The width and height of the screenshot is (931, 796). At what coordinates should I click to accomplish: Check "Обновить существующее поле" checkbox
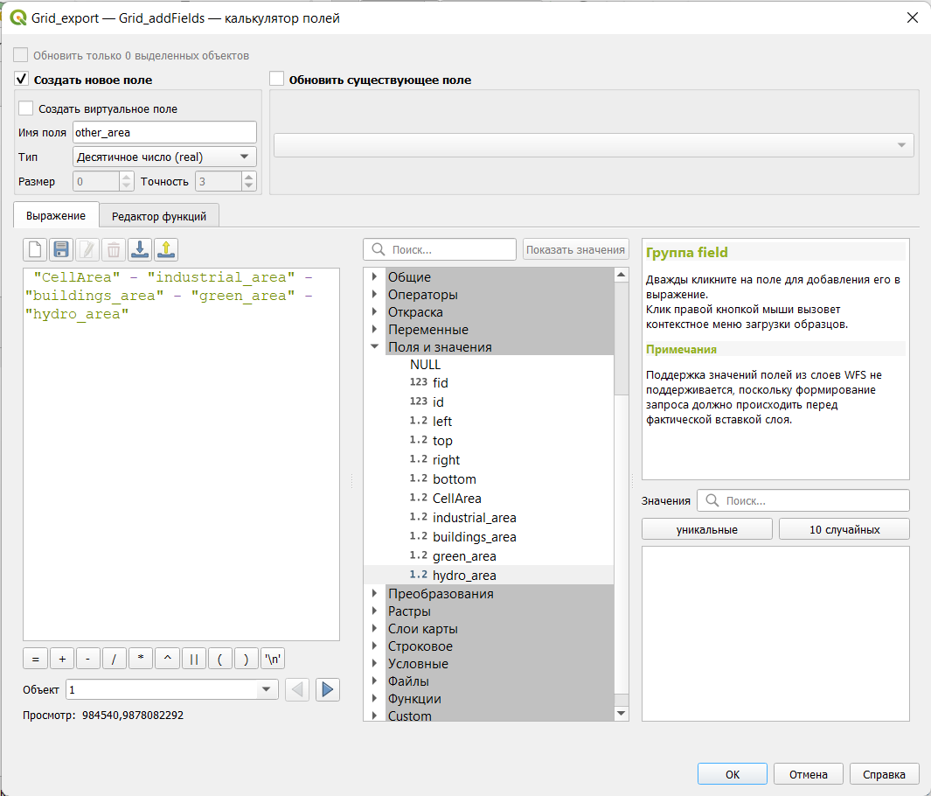pos(277,80)
